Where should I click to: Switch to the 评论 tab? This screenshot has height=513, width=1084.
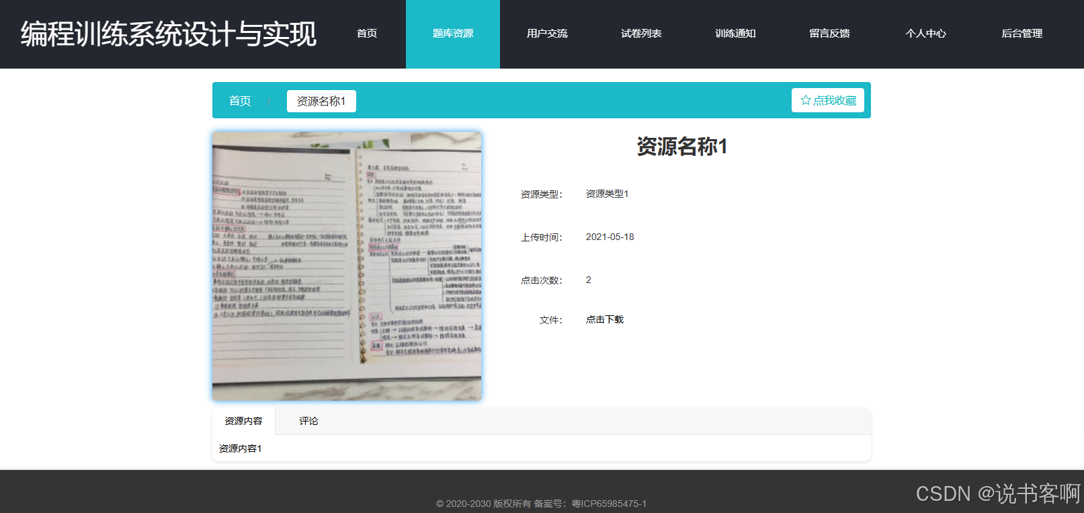coord(308,421)
